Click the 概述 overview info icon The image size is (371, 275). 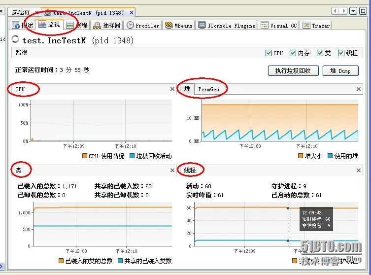click(16, 25)
